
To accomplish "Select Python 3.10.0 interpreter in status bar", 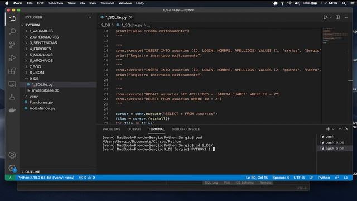I will pos(46,178).
